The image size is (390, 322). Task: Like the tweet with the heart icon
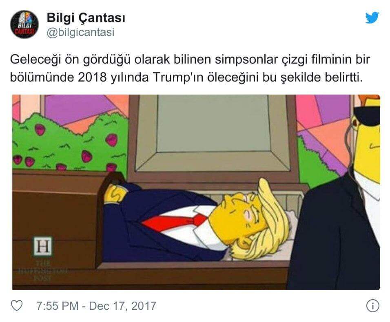17,305
